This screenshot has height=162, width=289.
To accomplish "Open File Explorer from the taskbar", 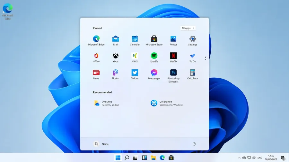I will pyautogui.click(x=153, y=158).
